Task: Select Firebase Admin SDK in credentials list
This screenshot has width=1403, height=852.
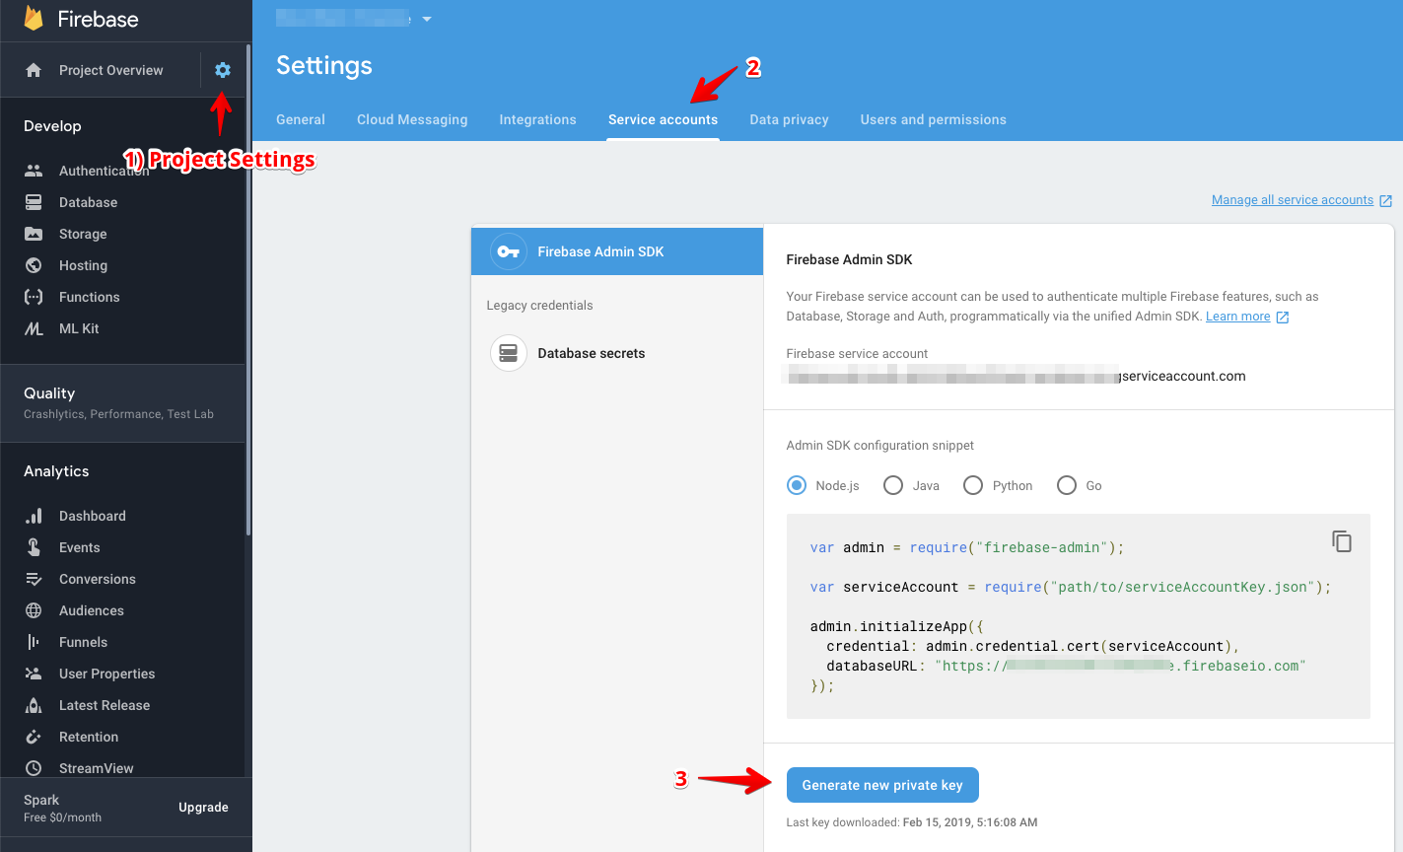Action: click(x=617, y=251)
